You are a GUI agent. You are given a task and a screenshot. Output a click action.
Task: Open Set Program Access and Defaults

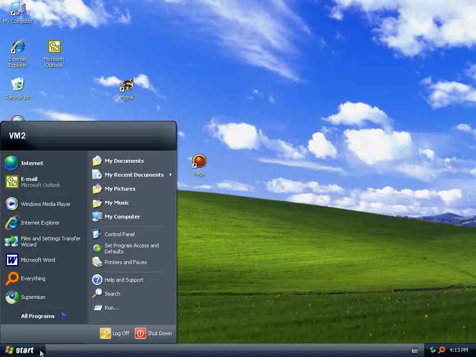click(x=132, y=248)
